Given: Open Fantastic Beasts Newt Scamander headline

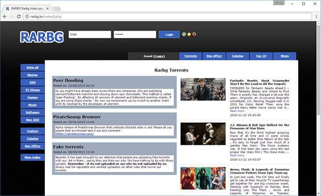Looking at the screenshot, I should [x=260, y=82].
